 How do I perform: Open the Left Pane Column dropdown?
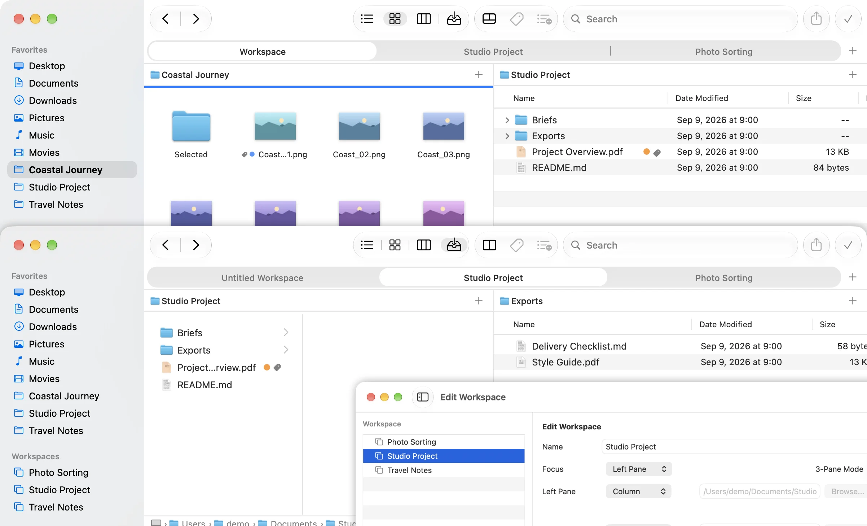(x=639, y=491)
